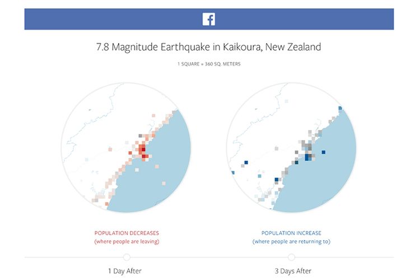Click the blue square at right map's top edge

click(x=340, y=108)
